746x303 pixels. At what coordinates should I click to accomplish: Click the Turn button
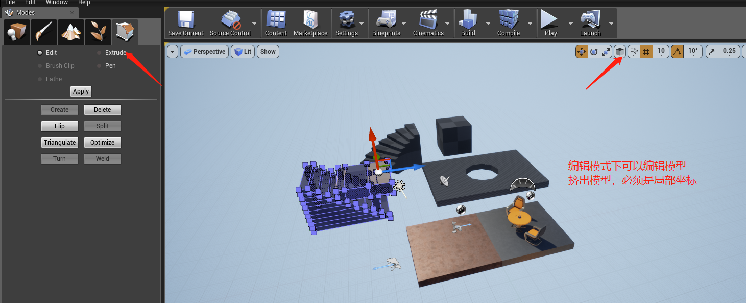click(60, 159)
